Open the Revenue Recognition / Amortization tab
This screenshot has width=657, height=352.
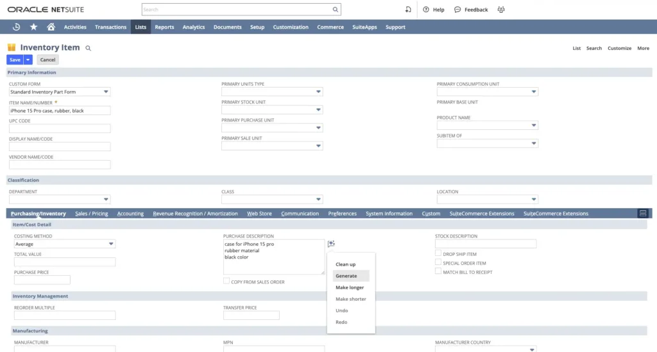(195, 214)
